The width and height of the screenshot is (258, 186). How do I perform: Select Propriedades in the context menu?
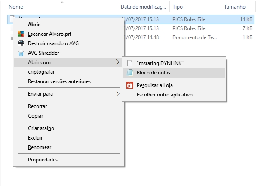point(43,160)
